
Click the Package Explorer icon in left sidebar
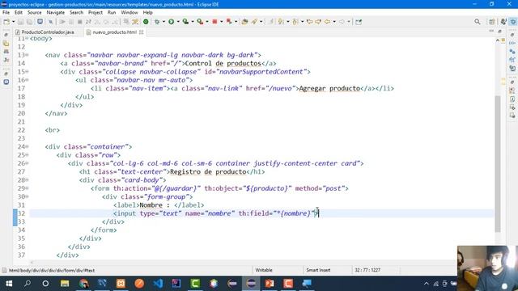pyautogui.click(x=6, y=43)
